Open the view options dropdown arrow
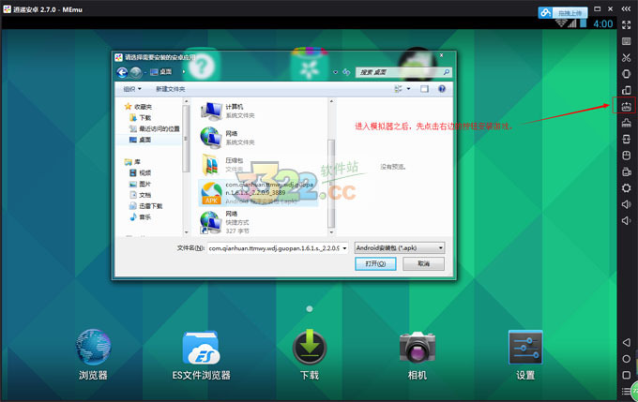This screenshot has height=402, width=638. (x=408, y=89)
